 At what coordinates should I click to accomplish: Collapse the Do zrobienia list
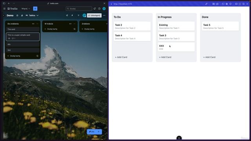click(x=33, y=24)
